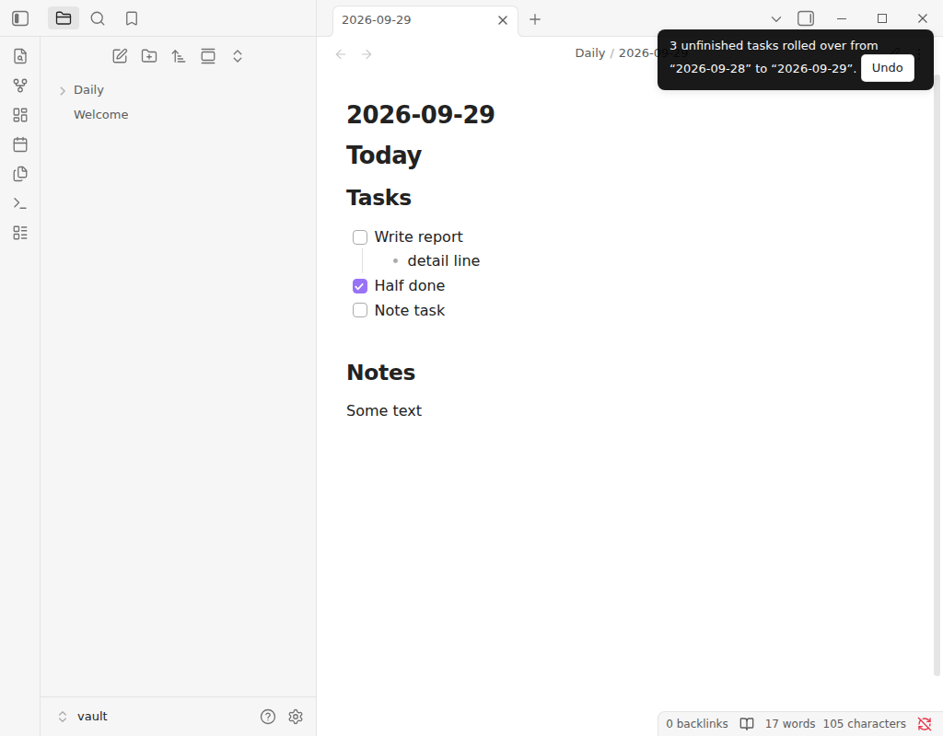Change file sort order

click(x=179, y=56)
